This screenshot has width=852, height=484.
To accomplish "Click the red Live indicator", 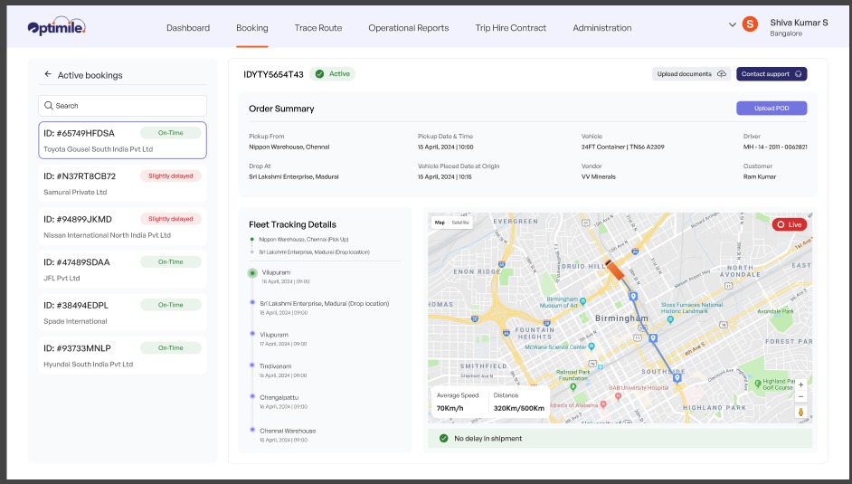I will pos(790,224).
